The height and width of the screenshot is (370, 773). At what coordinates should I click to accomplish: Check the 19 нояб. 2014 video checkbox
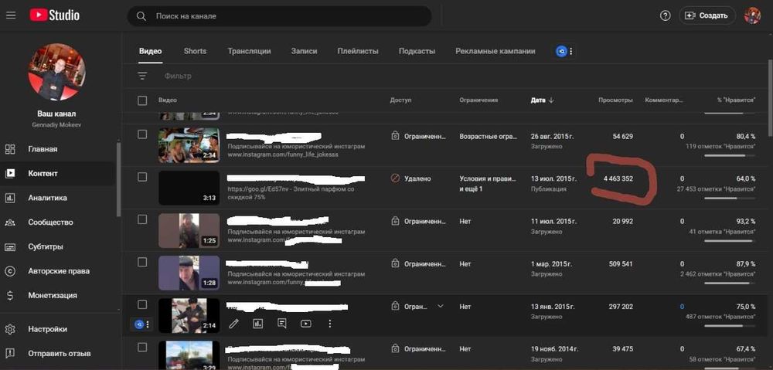click(142, 347)
